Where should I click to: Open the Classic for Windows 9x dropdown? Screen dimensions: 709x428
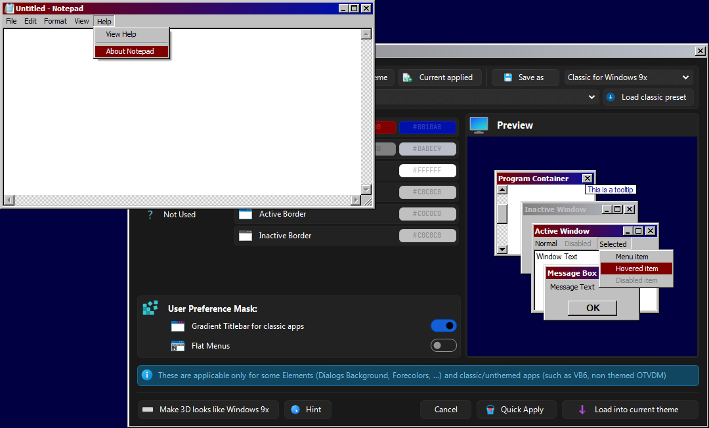coord(628,77)
